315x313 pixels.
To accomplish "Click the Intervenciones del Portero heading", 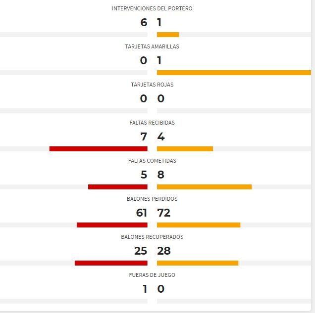I will [152, 8].
